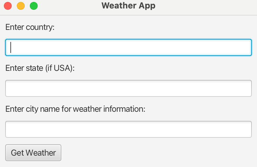Select the city name input box
This screenshot has width=257, height=167.
pos(128,129)
